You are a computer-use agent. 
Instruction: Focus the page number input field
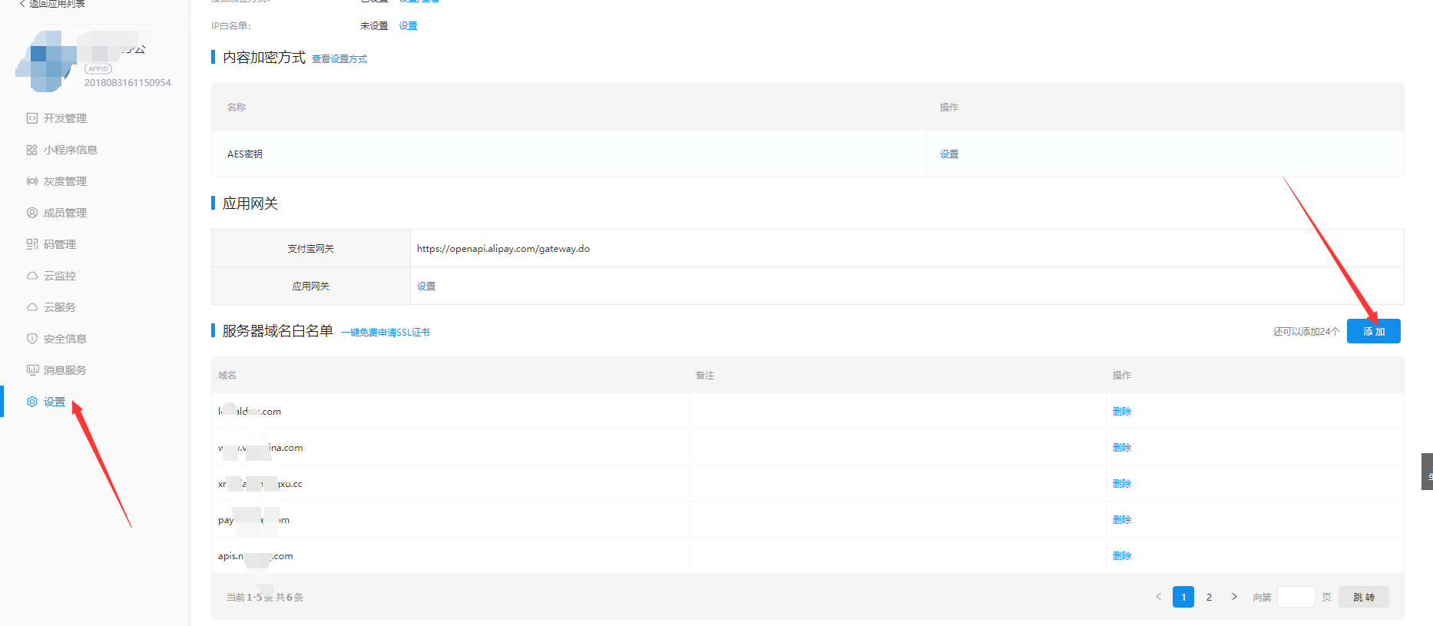tap(1296, 597)
